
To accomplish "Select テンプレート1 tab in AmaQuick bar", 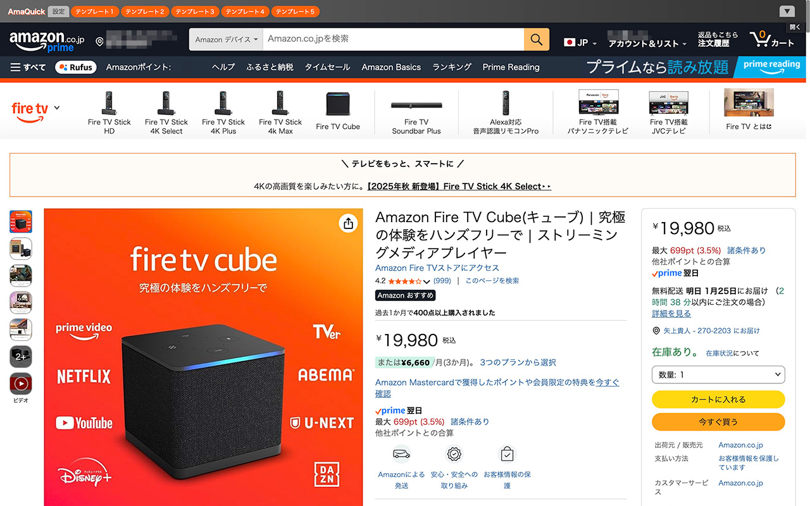I will click(x=94, y=11).
